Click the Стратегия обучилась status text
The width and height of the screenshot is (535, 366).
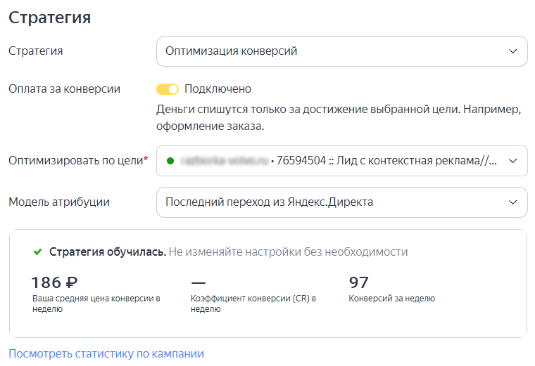tap(108, 251)
